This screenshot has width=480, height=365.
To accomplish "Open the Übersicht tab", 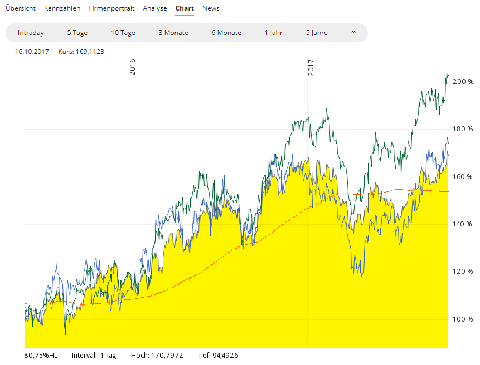I will click(21, 8).
